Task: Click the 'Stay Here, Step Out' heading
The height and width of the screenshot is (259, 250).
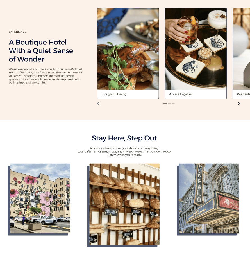Action: tap(124, 138)
